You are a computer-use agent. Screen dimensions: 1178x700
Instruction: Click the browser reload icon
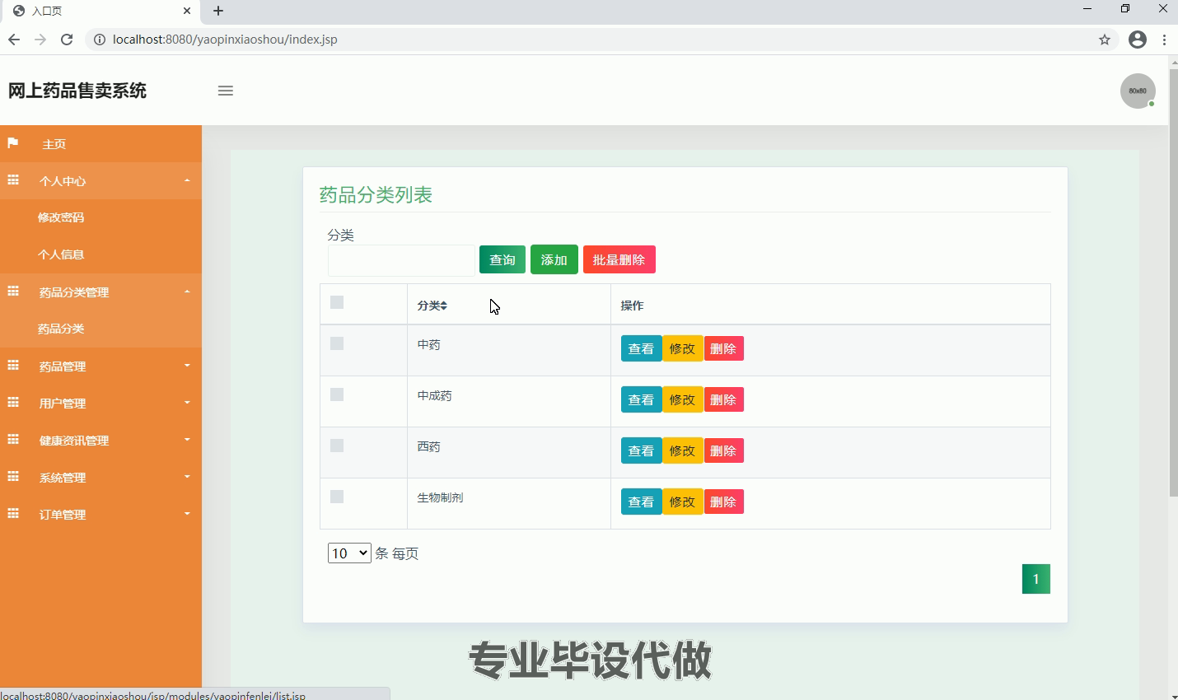(67, 40)
